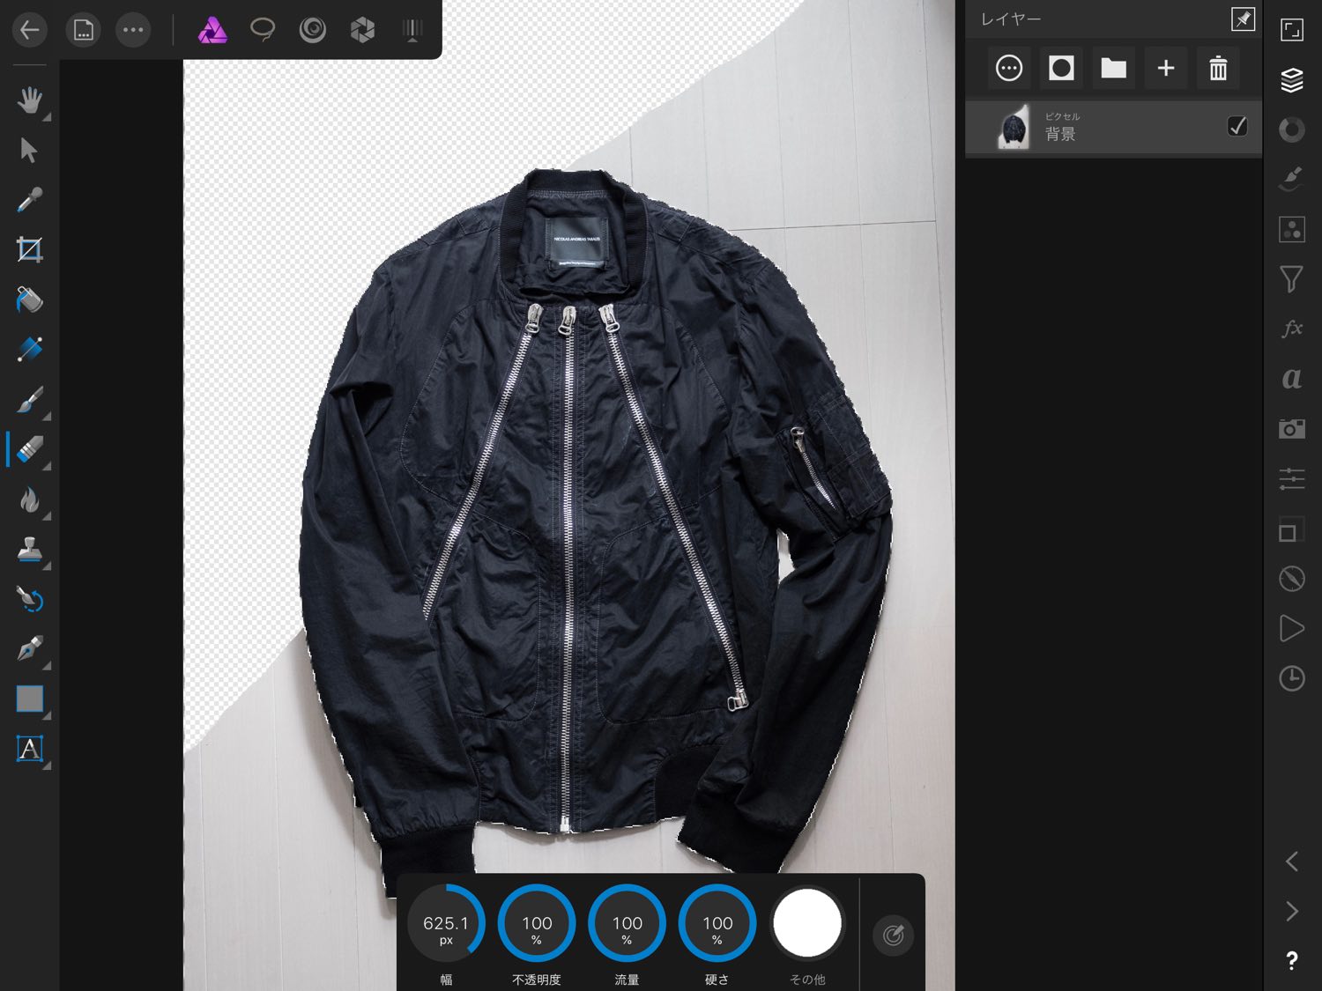Select the Pen tool
This screenshot has width=1322, height=991.
[29, 649]
